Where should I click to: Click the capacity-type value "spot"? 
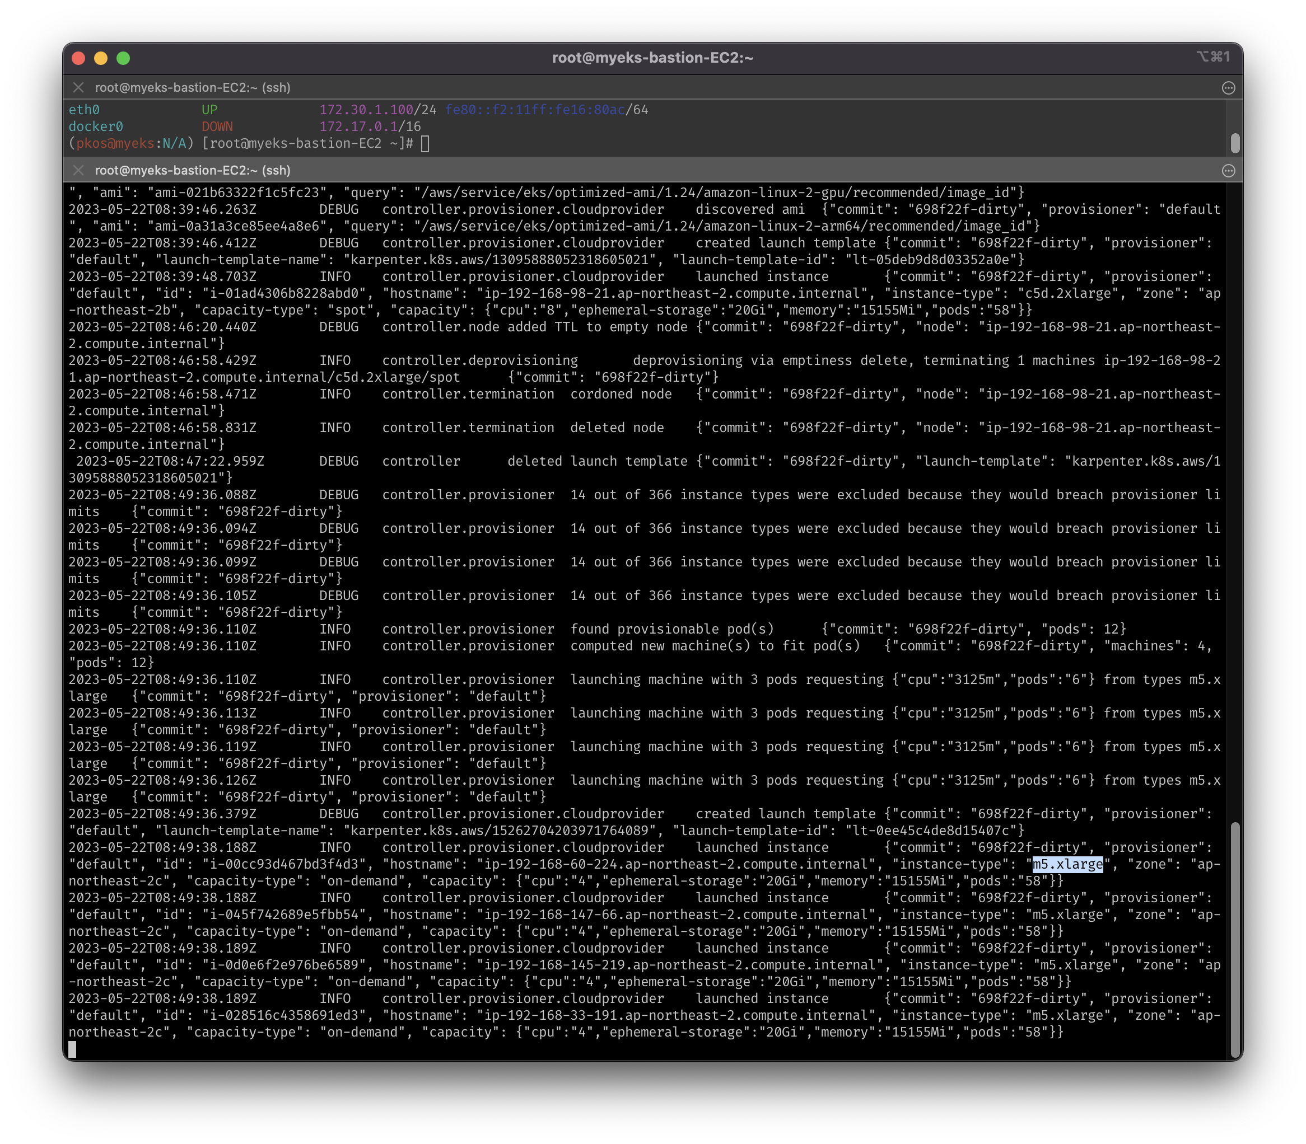(x=351, y=310)
